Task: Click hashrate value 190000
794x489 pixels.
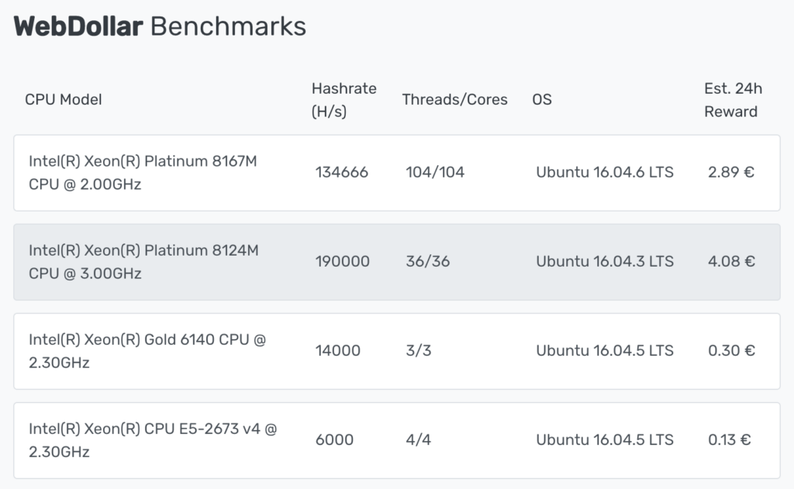Action: (x=342, y=262)
